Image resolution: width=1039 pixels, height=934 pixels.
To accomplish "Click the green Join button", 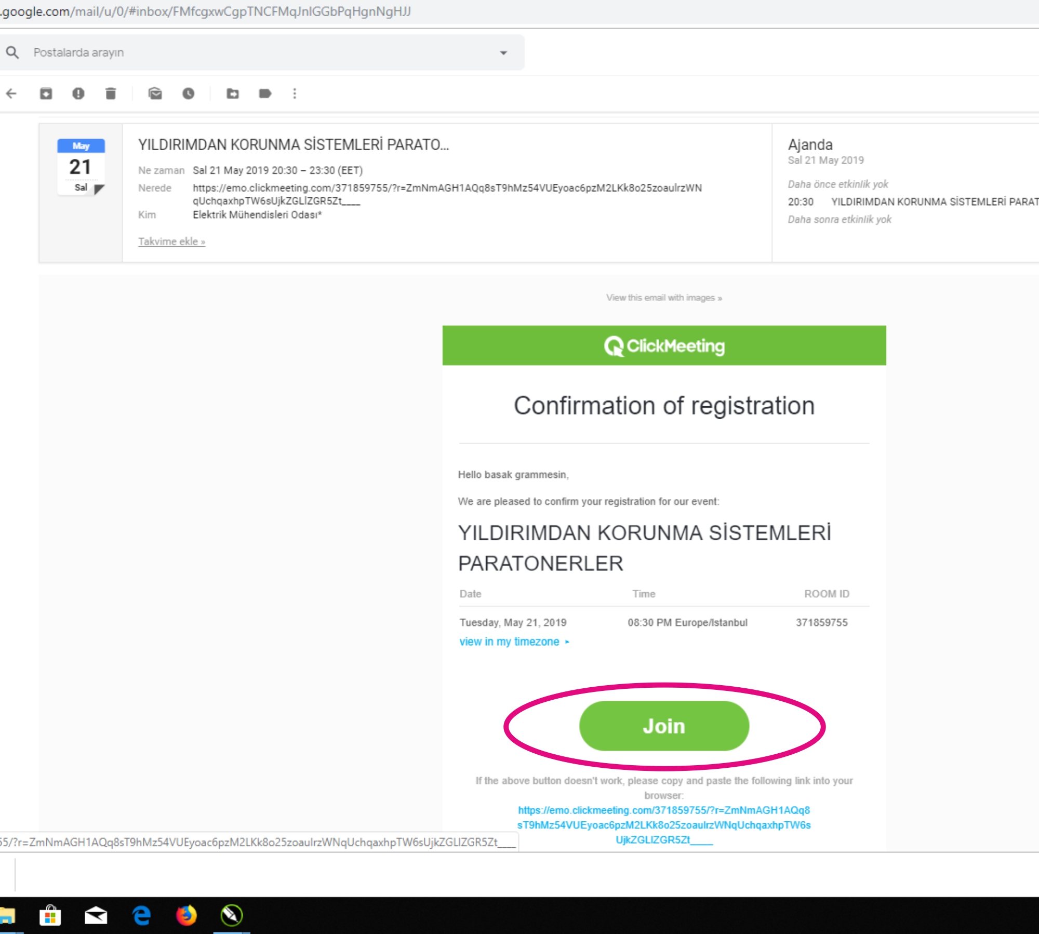I will pos(664,726).
